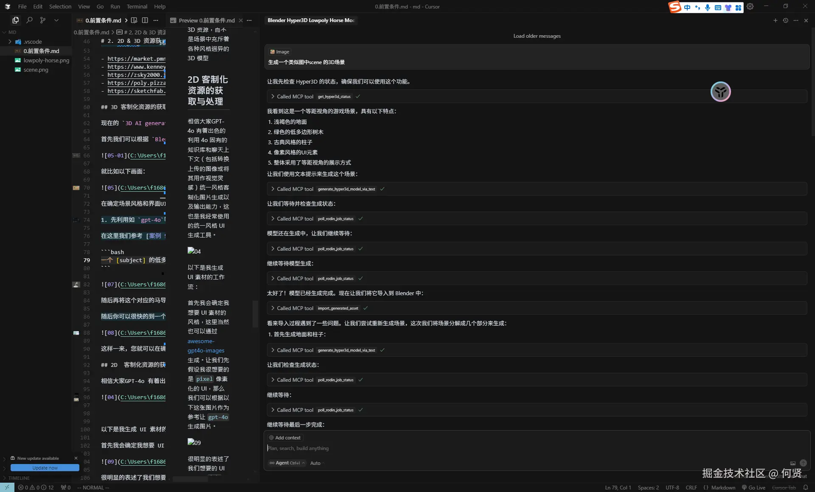This screenshot has width=815, height=492.
Task: Toggle Cursor Tab in status bar
Action: 784,487
